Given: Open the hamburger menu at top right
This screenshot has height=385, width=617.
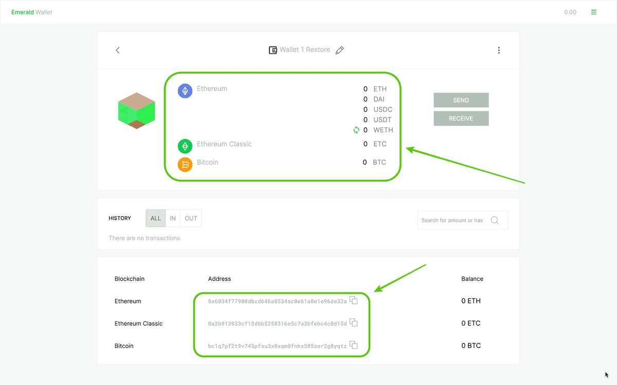Looking at the screenshot, I should coord(593,11).
